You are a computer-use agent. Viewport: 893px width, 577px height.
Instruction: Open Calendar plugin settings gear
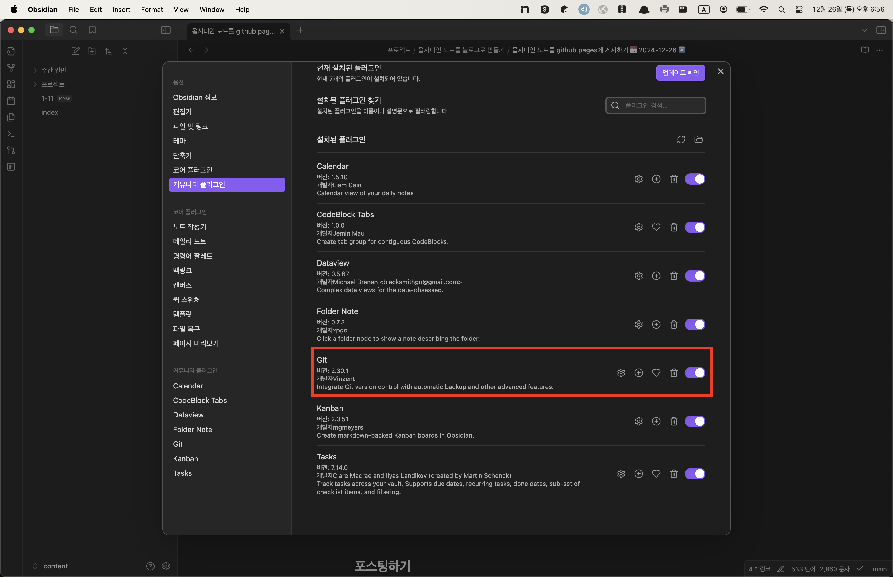pos(638,179)
